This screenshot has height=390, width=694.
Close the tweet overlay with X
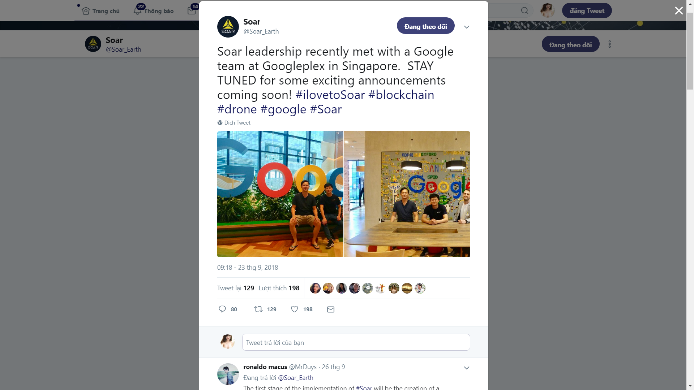point(679,11)
